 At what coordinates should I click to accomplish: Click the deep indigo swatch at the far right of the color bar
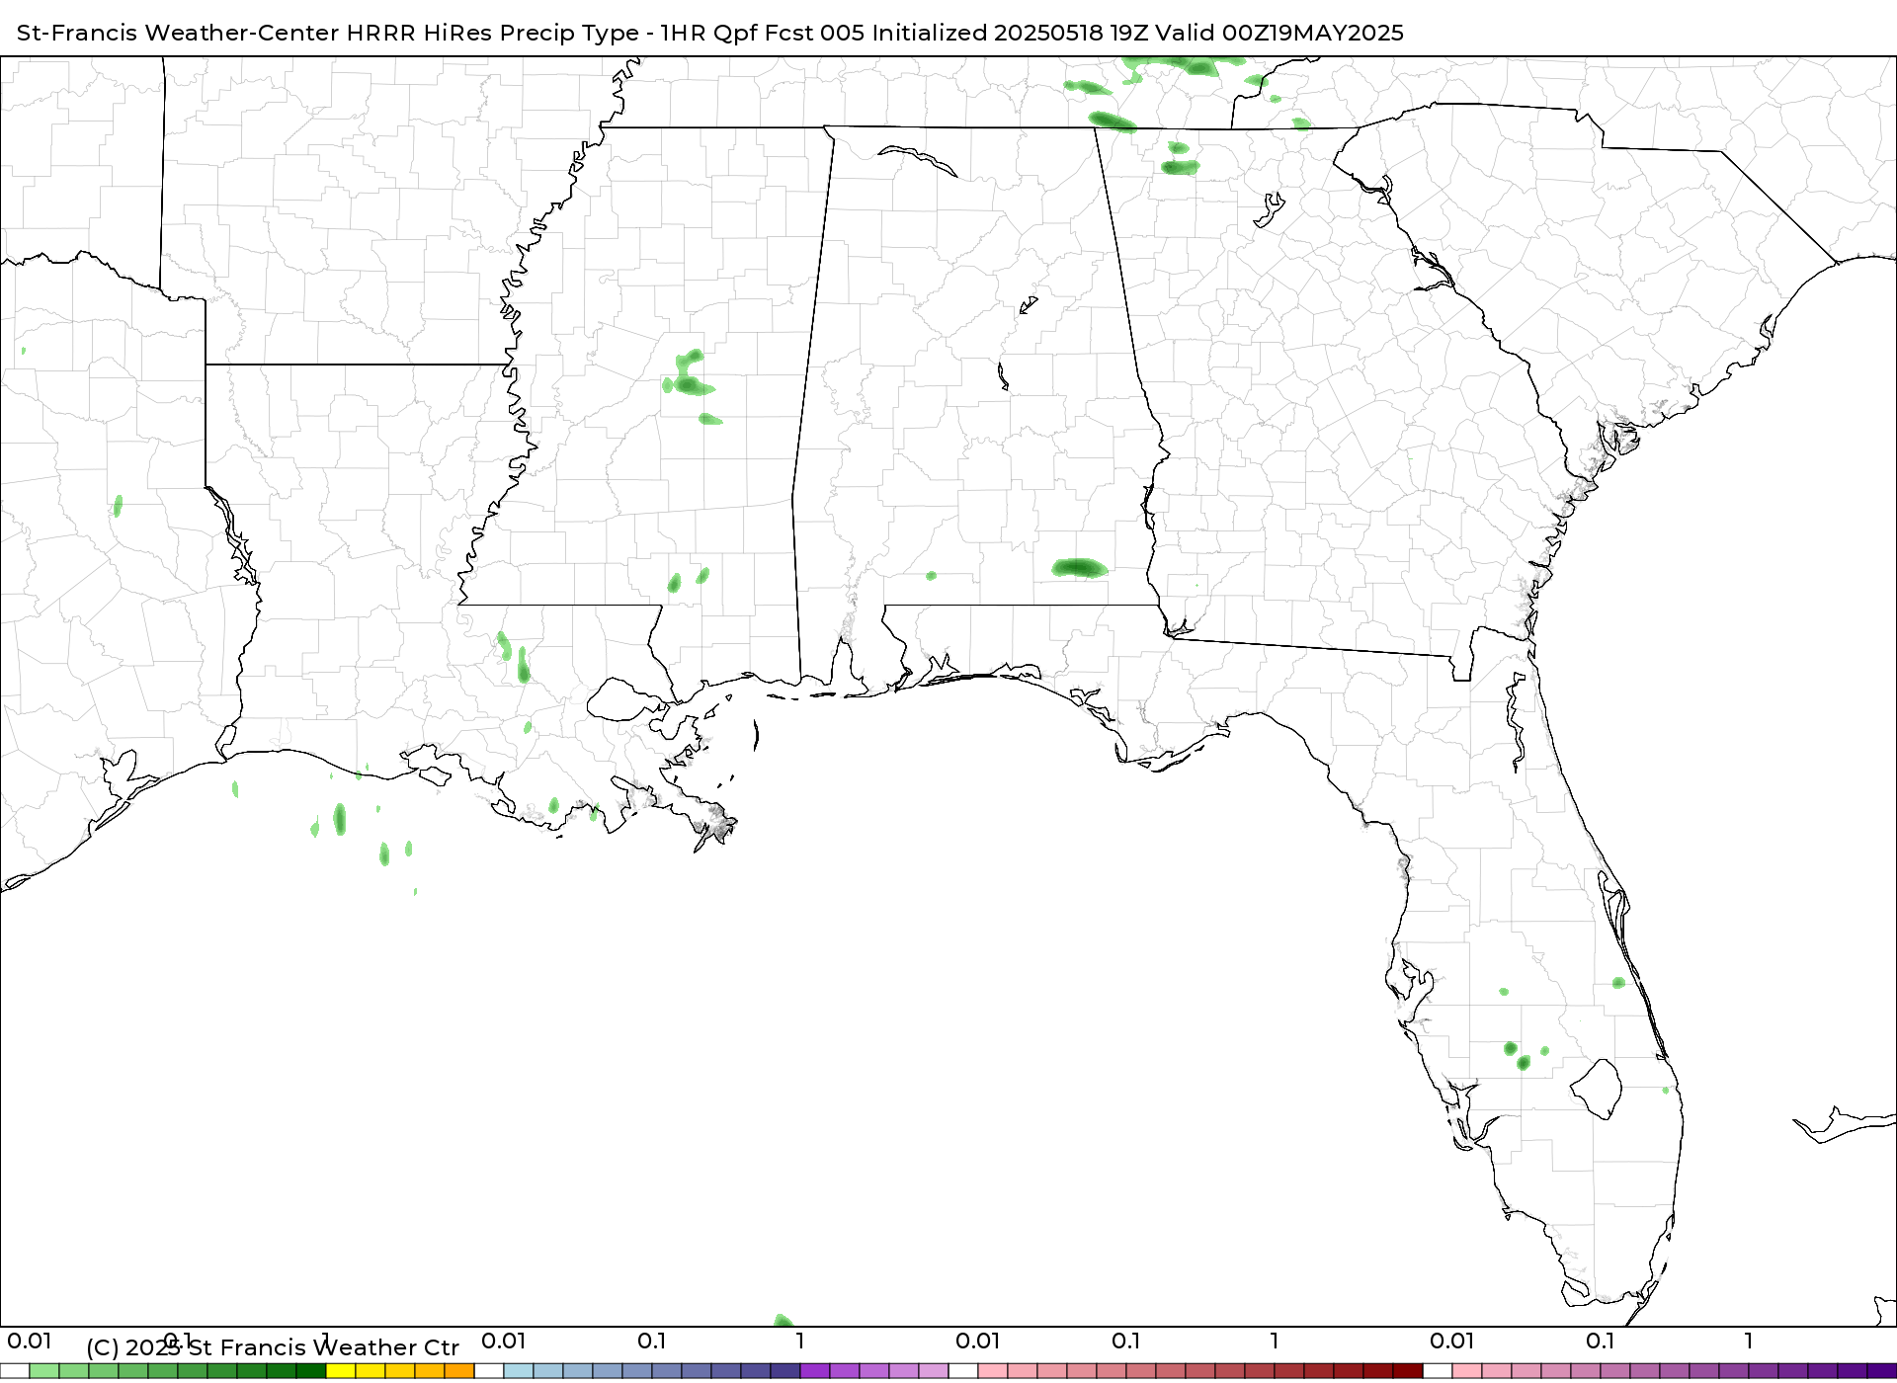[x=1882, y=1371]
